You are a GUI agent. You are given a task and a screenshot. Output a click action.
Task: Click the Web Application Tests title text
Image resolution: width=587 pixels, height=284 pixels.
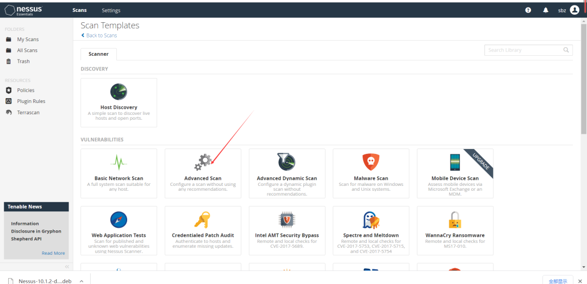click(x=118, y=235)
